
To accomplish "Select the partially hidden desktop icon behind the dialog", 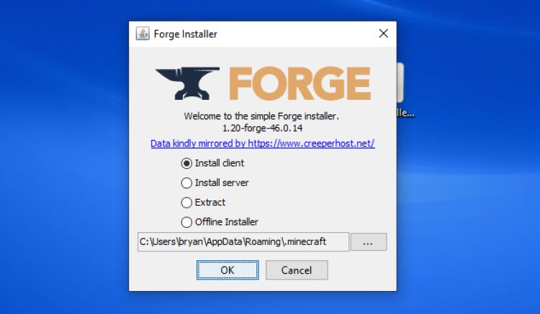I will point(400,83).
